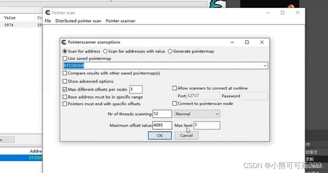Open the Normal thread priority dropdown
The height and width of the screenshot is (173, 328).
[197, 114]
